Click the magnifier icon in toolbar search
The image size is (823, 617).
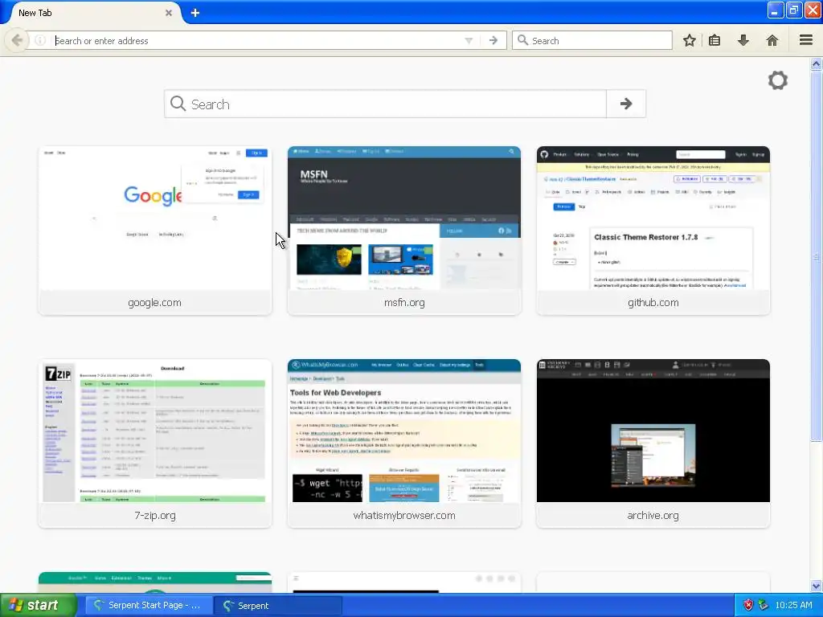pyautogui.click(x=522, y=40)
